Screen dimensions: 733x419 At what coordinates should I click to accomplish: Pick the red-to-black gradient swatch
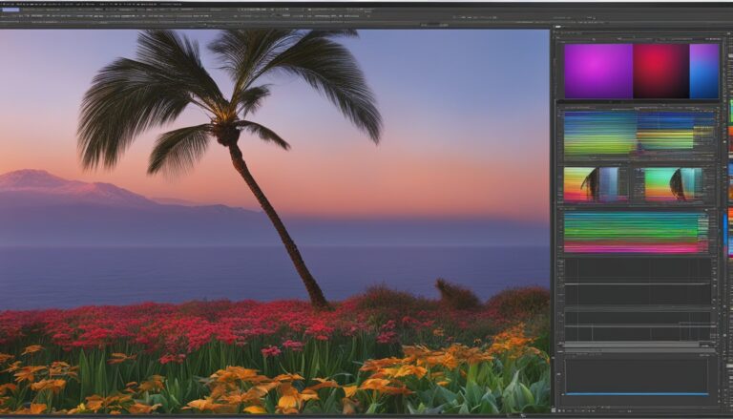click(660, 71)
